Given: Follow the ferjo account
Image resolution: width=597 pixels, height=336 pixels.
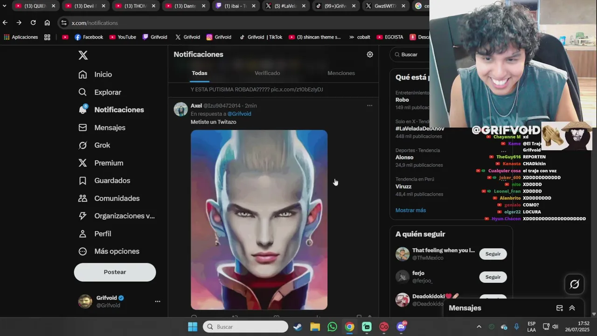Looking at the screenshot, I should 493,277.
